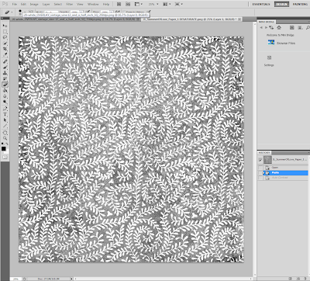Viewport: 310px width, 281px height.
Task: Select the Eraser tool in toolbox
Action: [x=5, y=85]
